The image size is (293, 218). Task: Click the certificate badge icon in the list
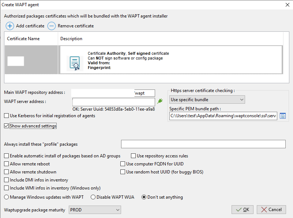point(74,63)
